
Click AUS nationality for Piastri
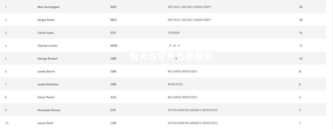113,97
